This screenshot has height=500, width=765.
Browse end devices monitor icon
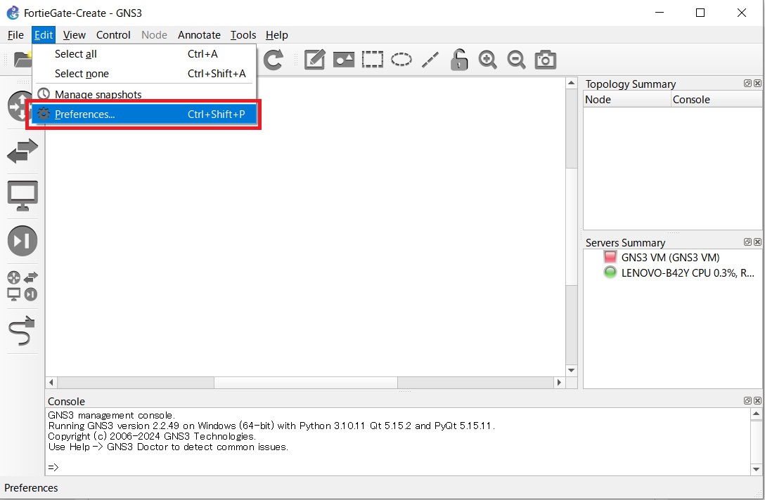point(22,195)
